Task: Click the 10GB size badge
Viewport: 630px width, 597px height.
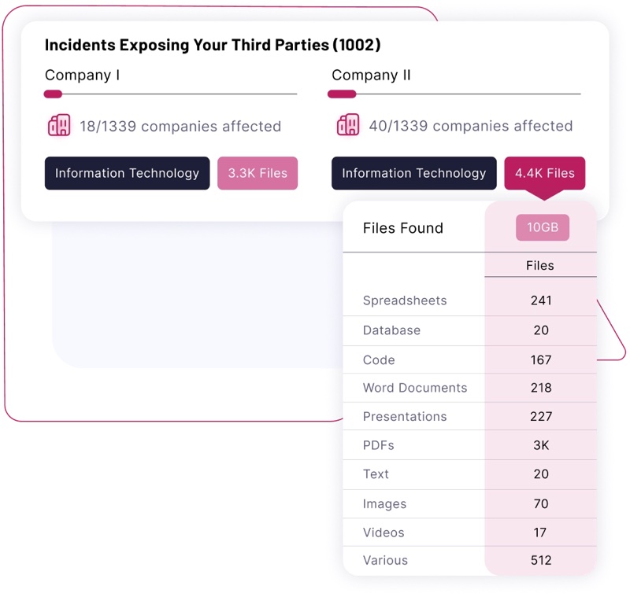Action: (x=543, y=228)
